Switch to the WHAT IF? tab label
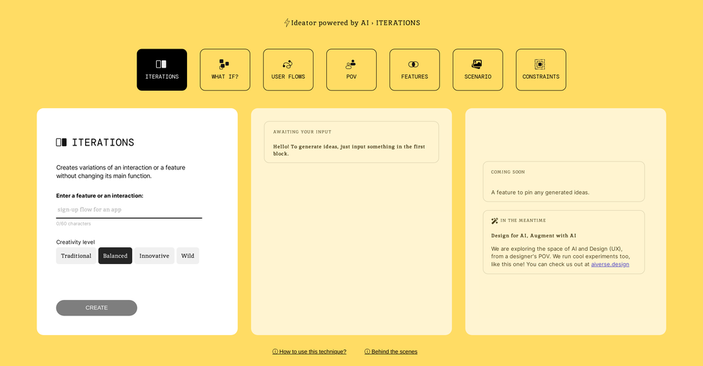 point(225,77)
